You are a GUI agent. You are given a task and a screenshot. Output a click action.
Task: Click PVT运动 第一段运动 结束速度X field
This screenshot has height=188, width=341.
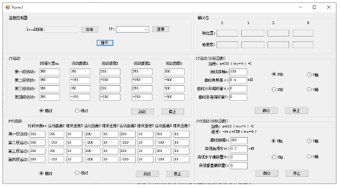point(75,134)
